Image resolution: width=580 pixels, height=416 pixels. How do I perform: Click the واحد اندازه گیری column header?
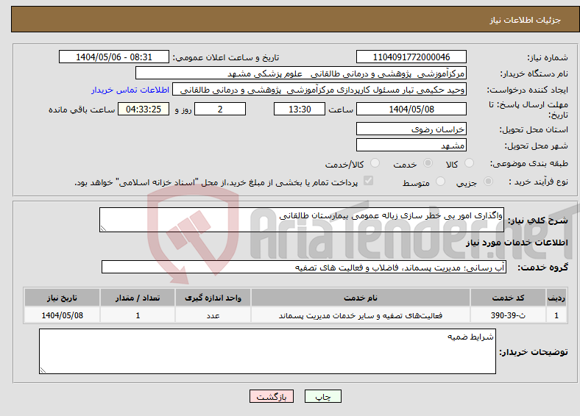point(213,298)
